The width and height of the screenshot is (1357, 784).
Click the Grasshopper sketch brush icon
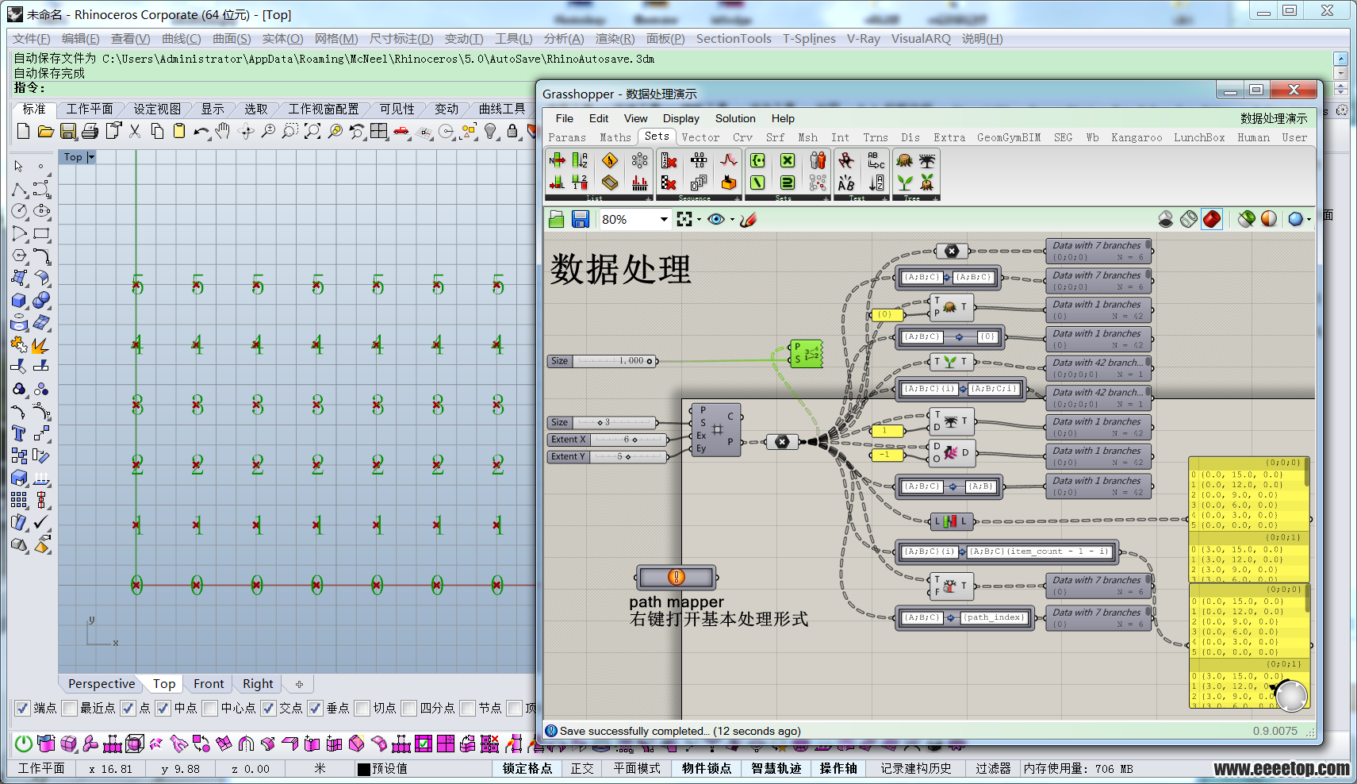[748, 219]
